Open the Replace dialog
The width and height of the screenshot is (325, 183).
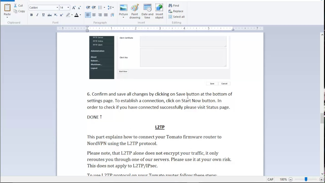[x=176, y=11]
